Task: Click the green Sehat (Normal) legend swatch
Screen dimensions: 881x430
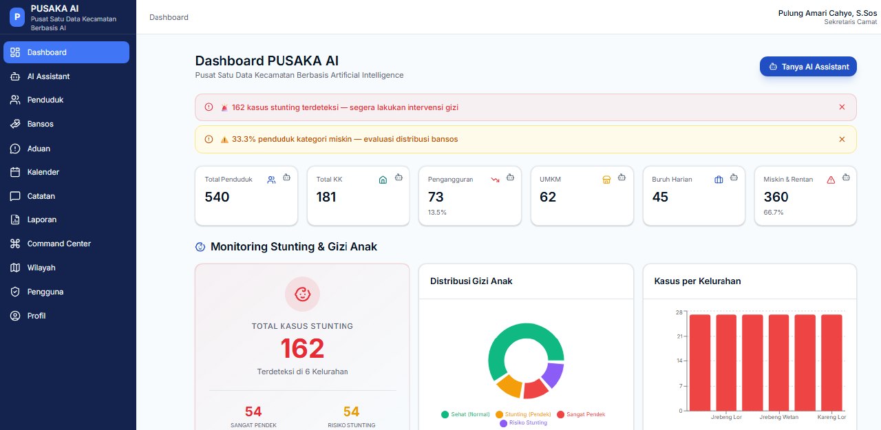Action: point(445,414)
